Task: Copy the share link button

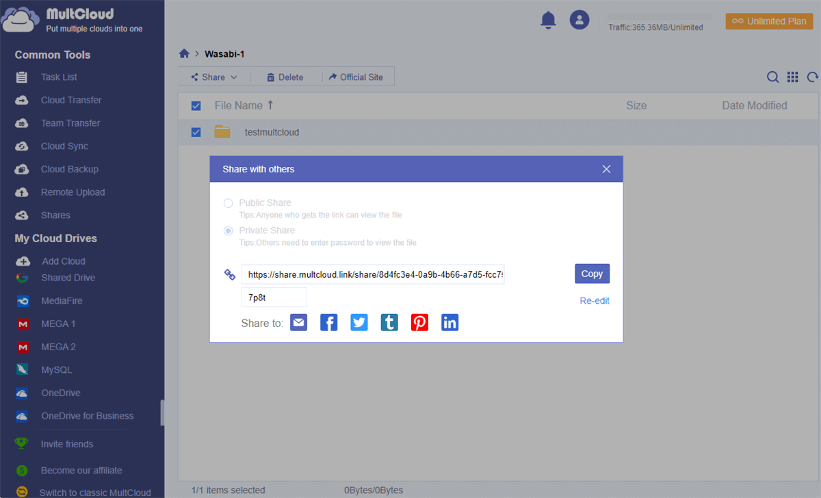Action: pos(592,274)
